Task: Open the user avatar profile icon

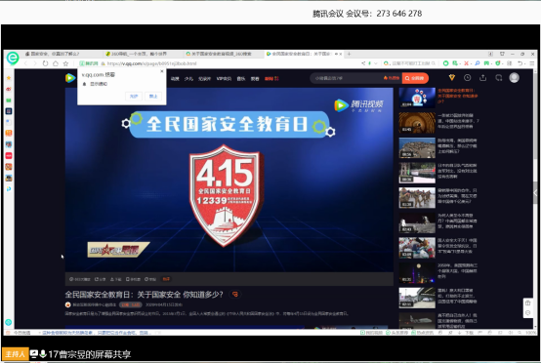Action: [514, 78]
